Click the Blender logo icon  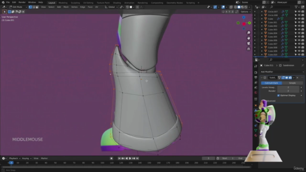(3, 2)
